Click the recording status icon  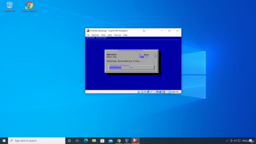point(160,92)
